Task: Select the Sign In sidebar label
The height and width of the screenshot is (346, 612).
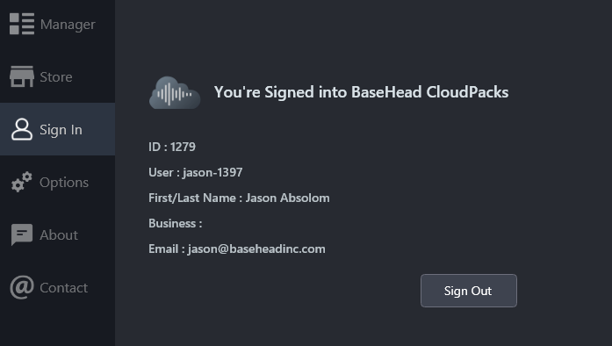Action: click(x=61, y=130)
